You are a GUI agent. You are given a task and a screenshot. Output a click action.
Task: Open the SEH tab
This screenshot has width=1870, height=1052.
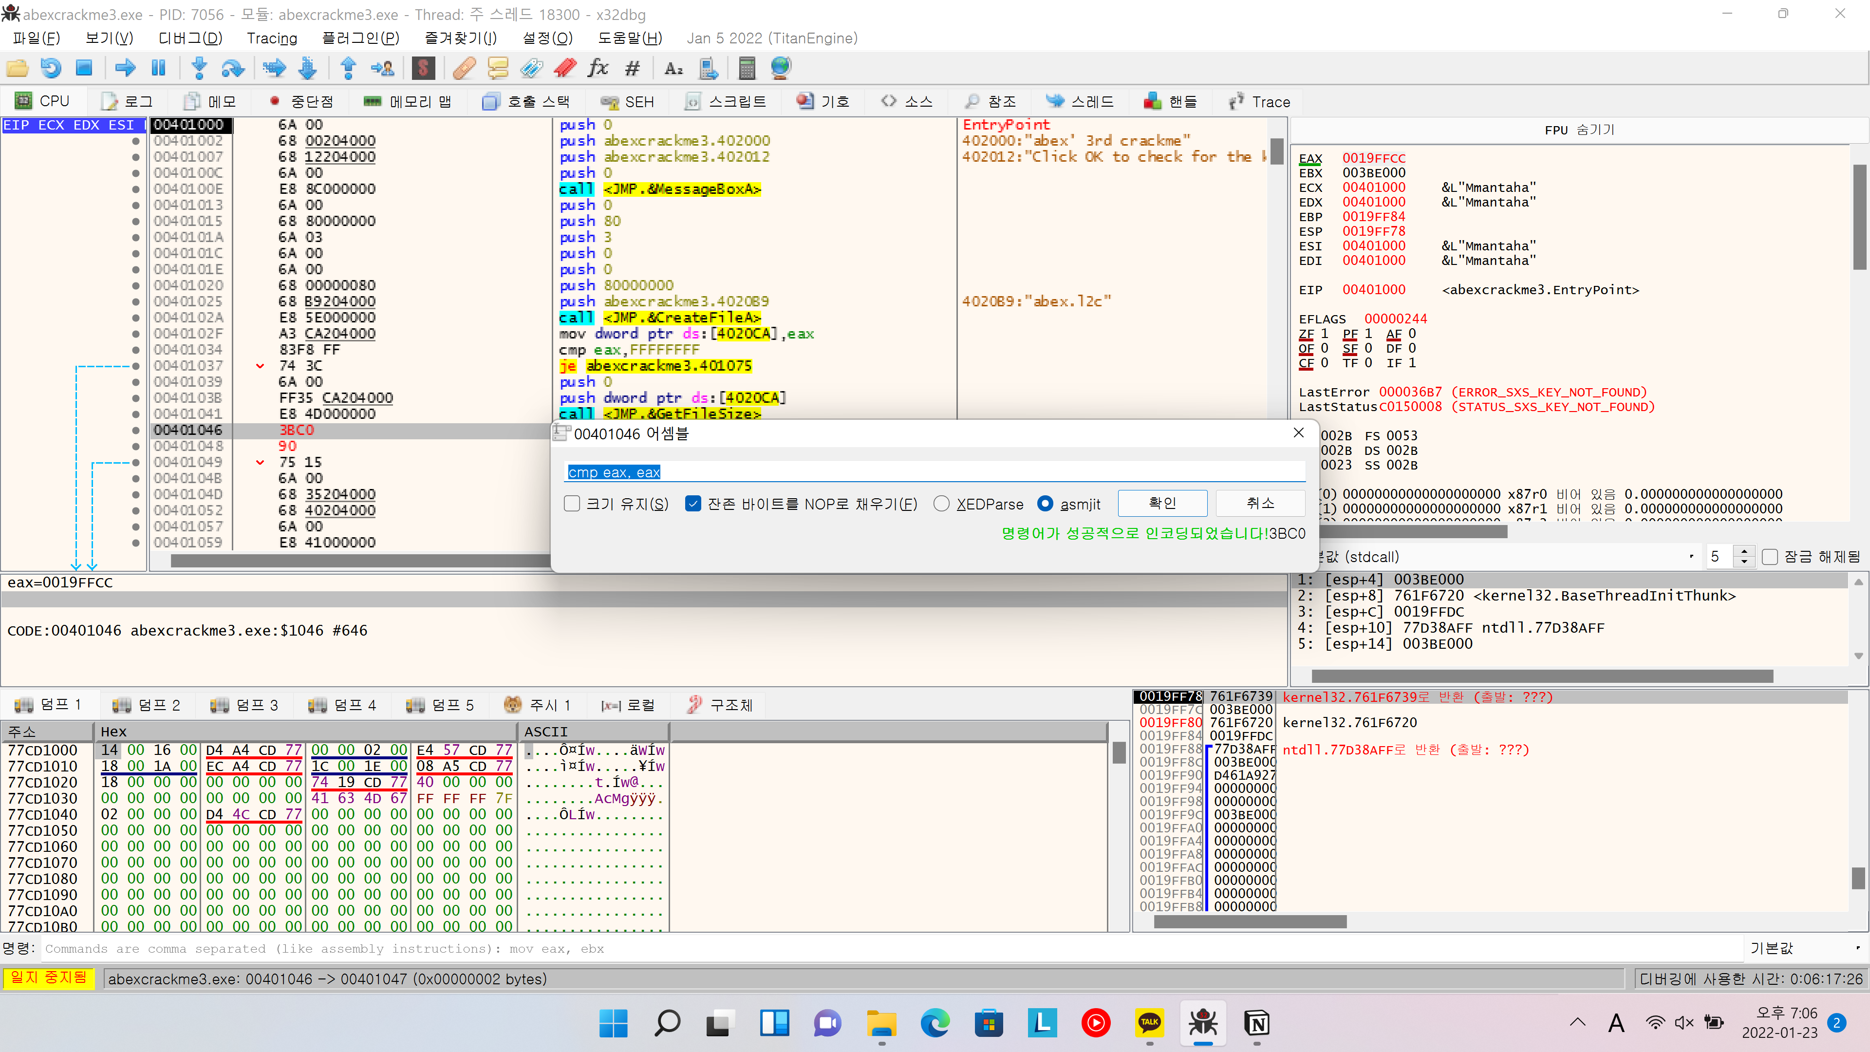[x=628, y=101]
